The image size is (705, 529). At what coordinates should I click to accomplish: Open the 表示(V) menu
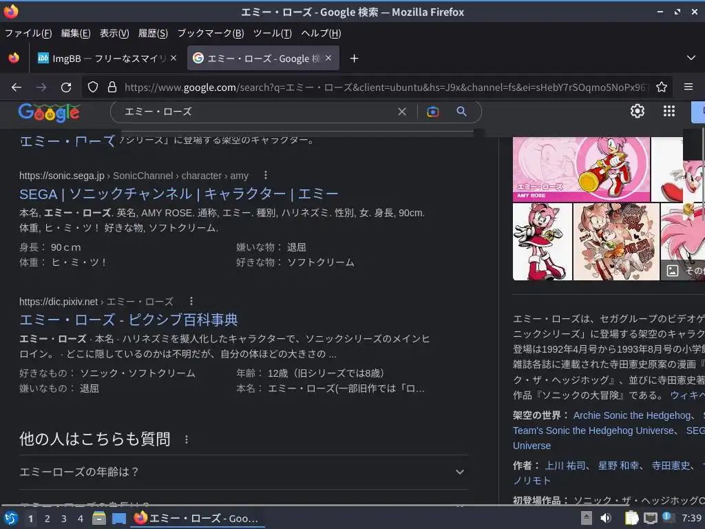pyautogui.click(x=114, y=33)
